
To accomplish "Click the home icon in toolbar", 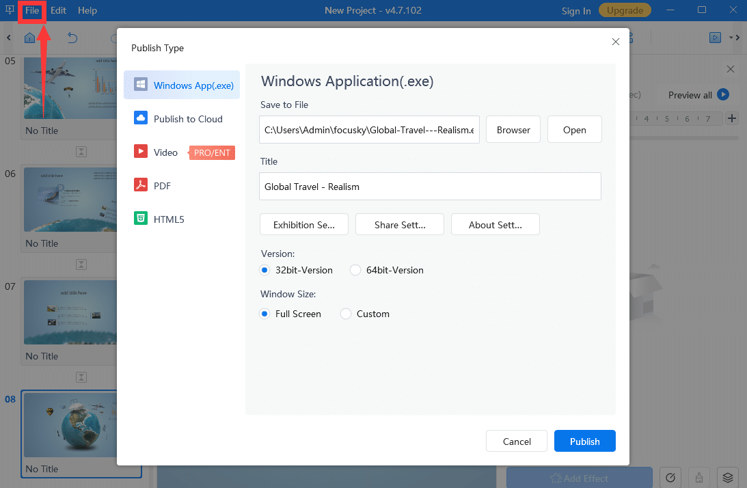I will (x=29, y=38).
